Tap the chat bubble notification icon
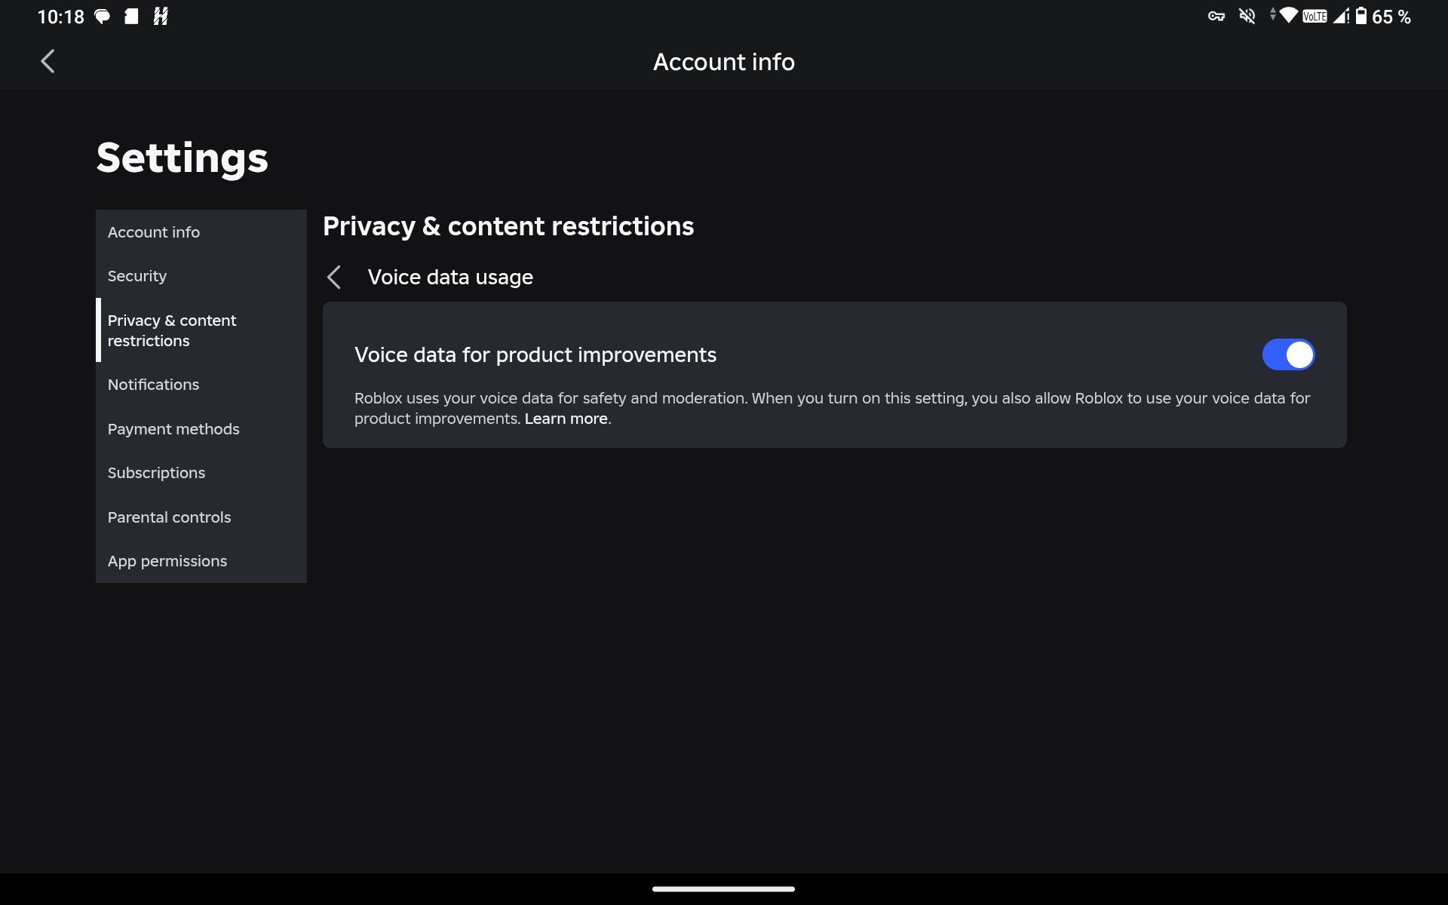This screenshot has width=1448, height=905. click(x=102, y=16)
